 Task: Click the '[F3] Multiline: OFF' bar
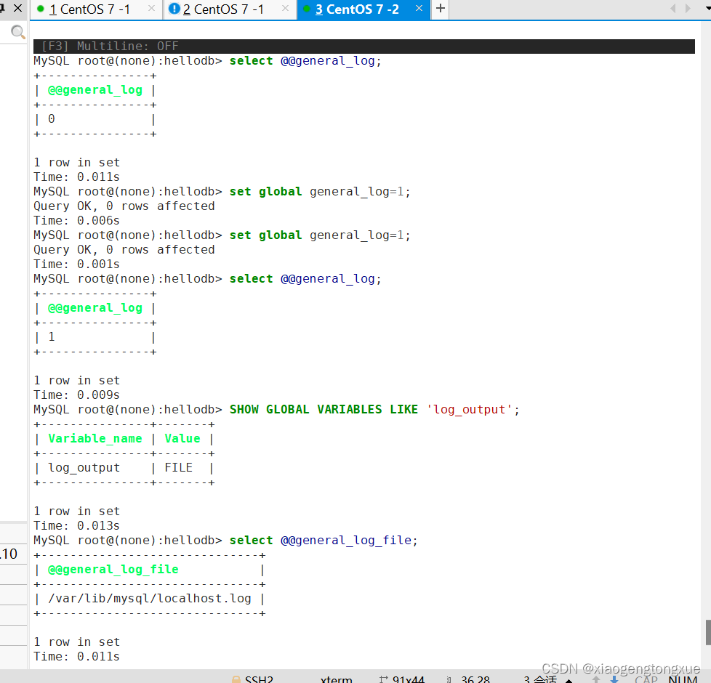pos(363,47)
